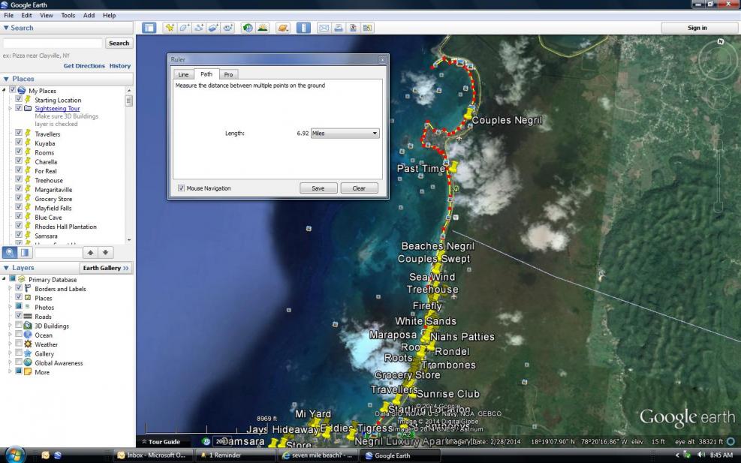Open the History link

click(120, 66)
